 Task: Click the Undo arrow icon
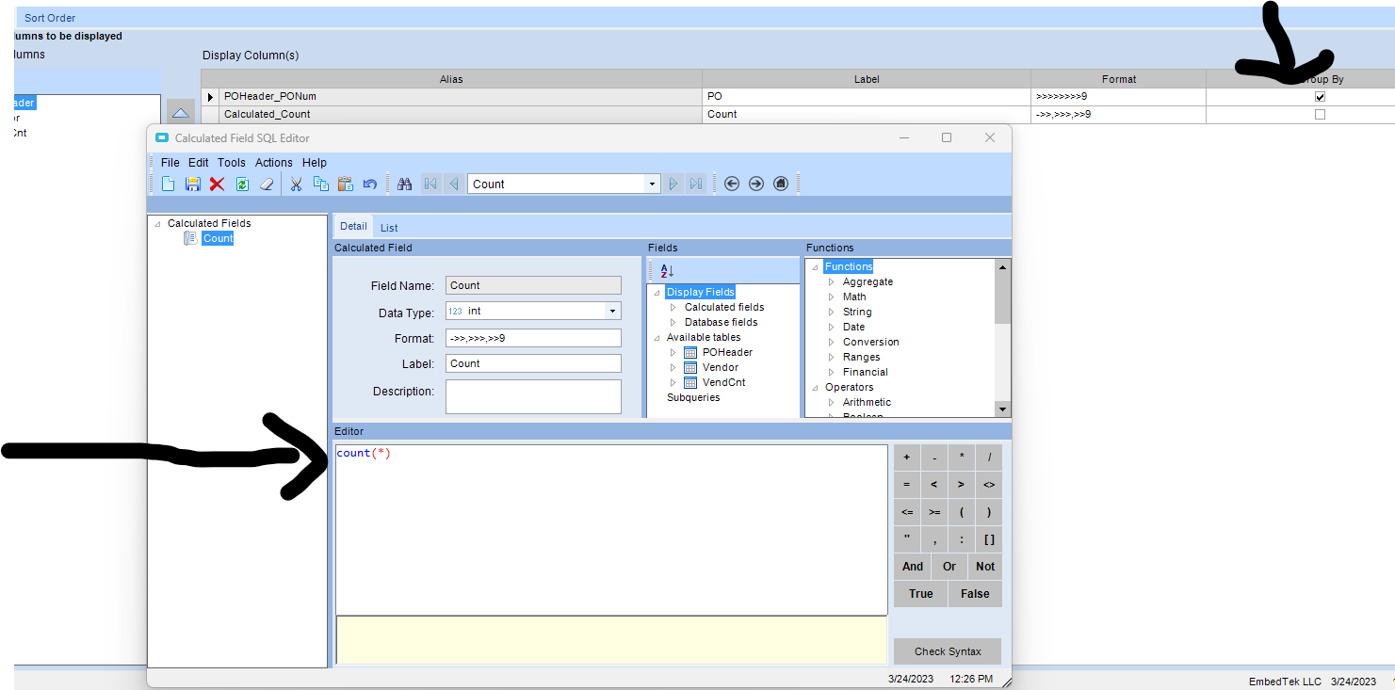pyautogui.click(x=370, y=185)
